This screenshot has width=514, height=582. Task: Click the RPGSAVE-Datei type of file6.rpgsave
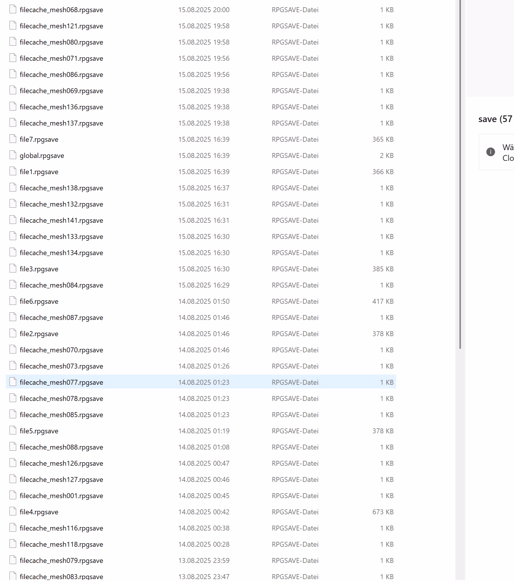pos(295,301)
